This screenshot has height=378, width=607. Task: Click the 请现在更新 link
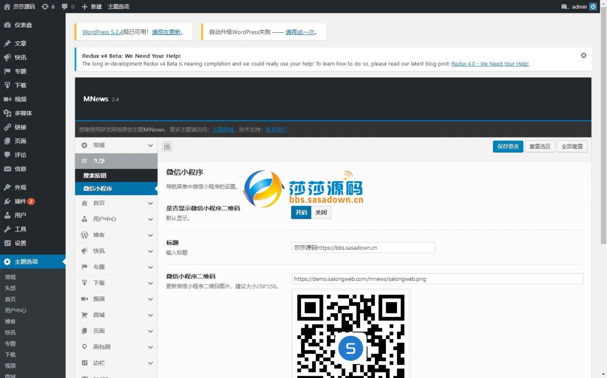tap(166, 32)
